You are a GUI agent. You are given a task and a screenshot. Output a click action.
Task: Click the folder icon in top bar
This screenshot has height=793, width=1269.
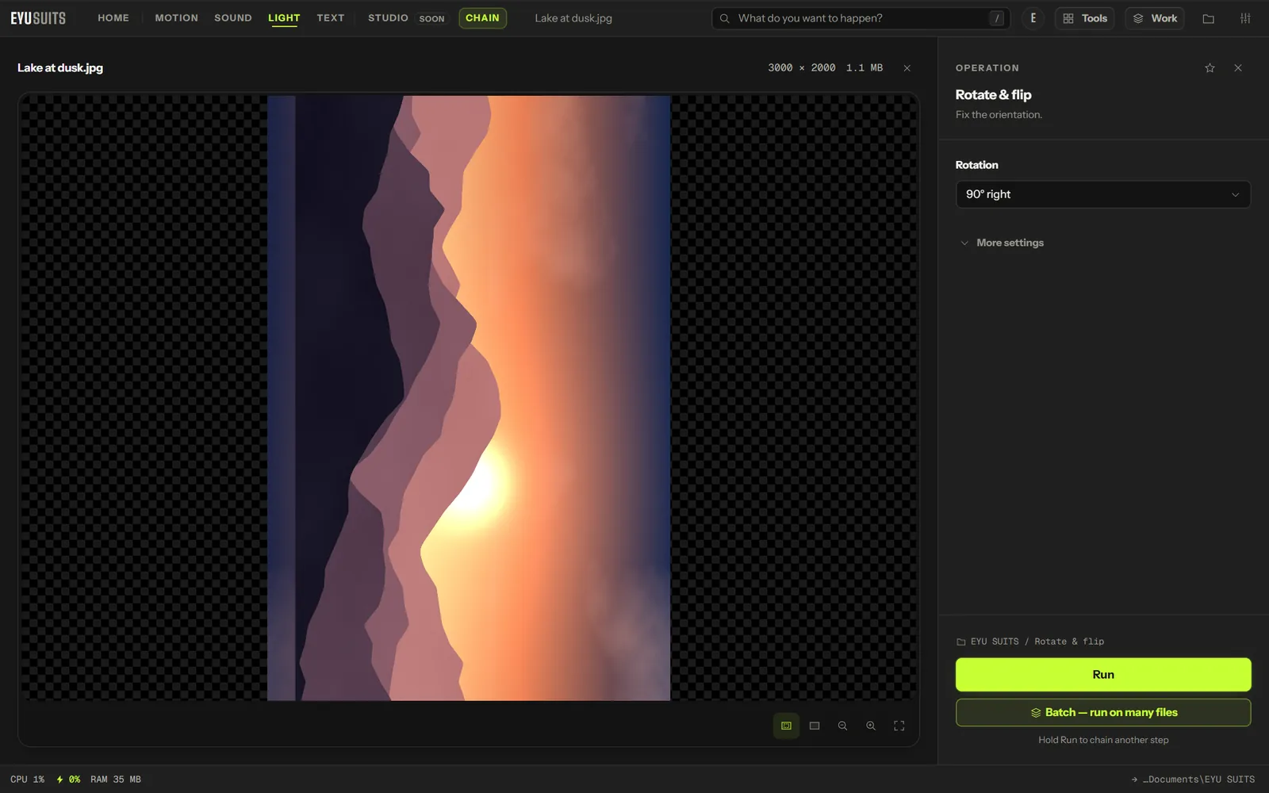[1209, 18]
